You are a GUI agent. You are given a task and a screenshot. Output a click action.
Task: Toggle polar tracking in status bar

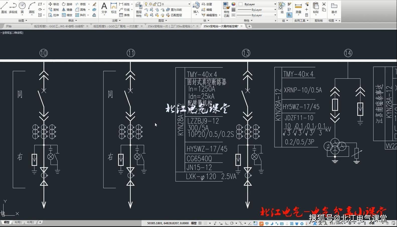(232, 223)
